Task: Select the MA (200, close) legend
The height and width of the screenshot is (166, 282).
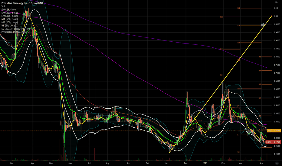Action: tap(10, 22)
